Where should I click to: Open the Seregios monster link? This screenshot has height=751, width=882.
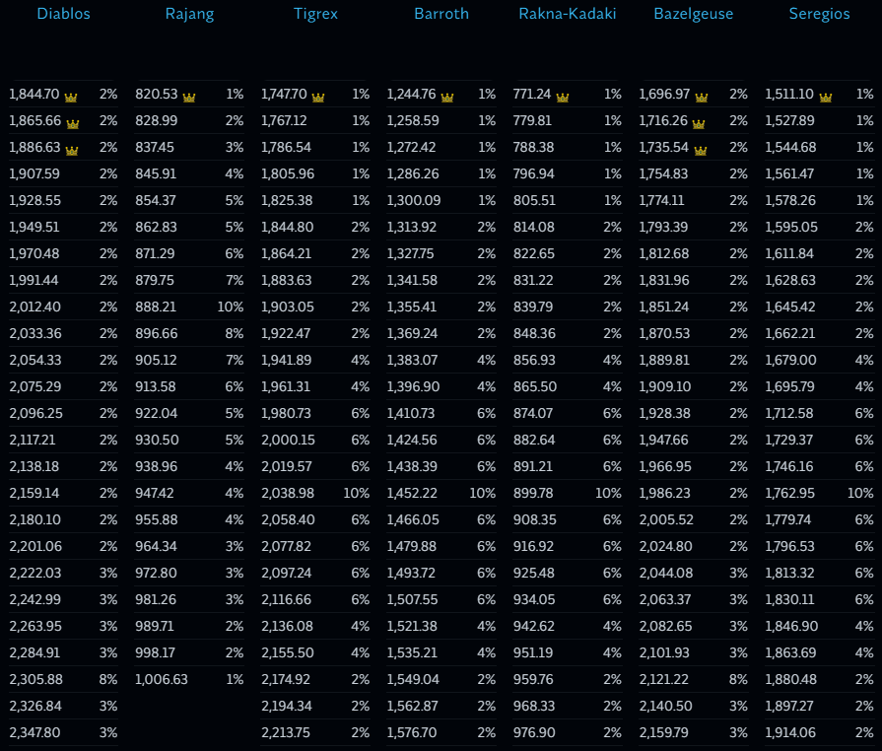[x=820, y=14]
